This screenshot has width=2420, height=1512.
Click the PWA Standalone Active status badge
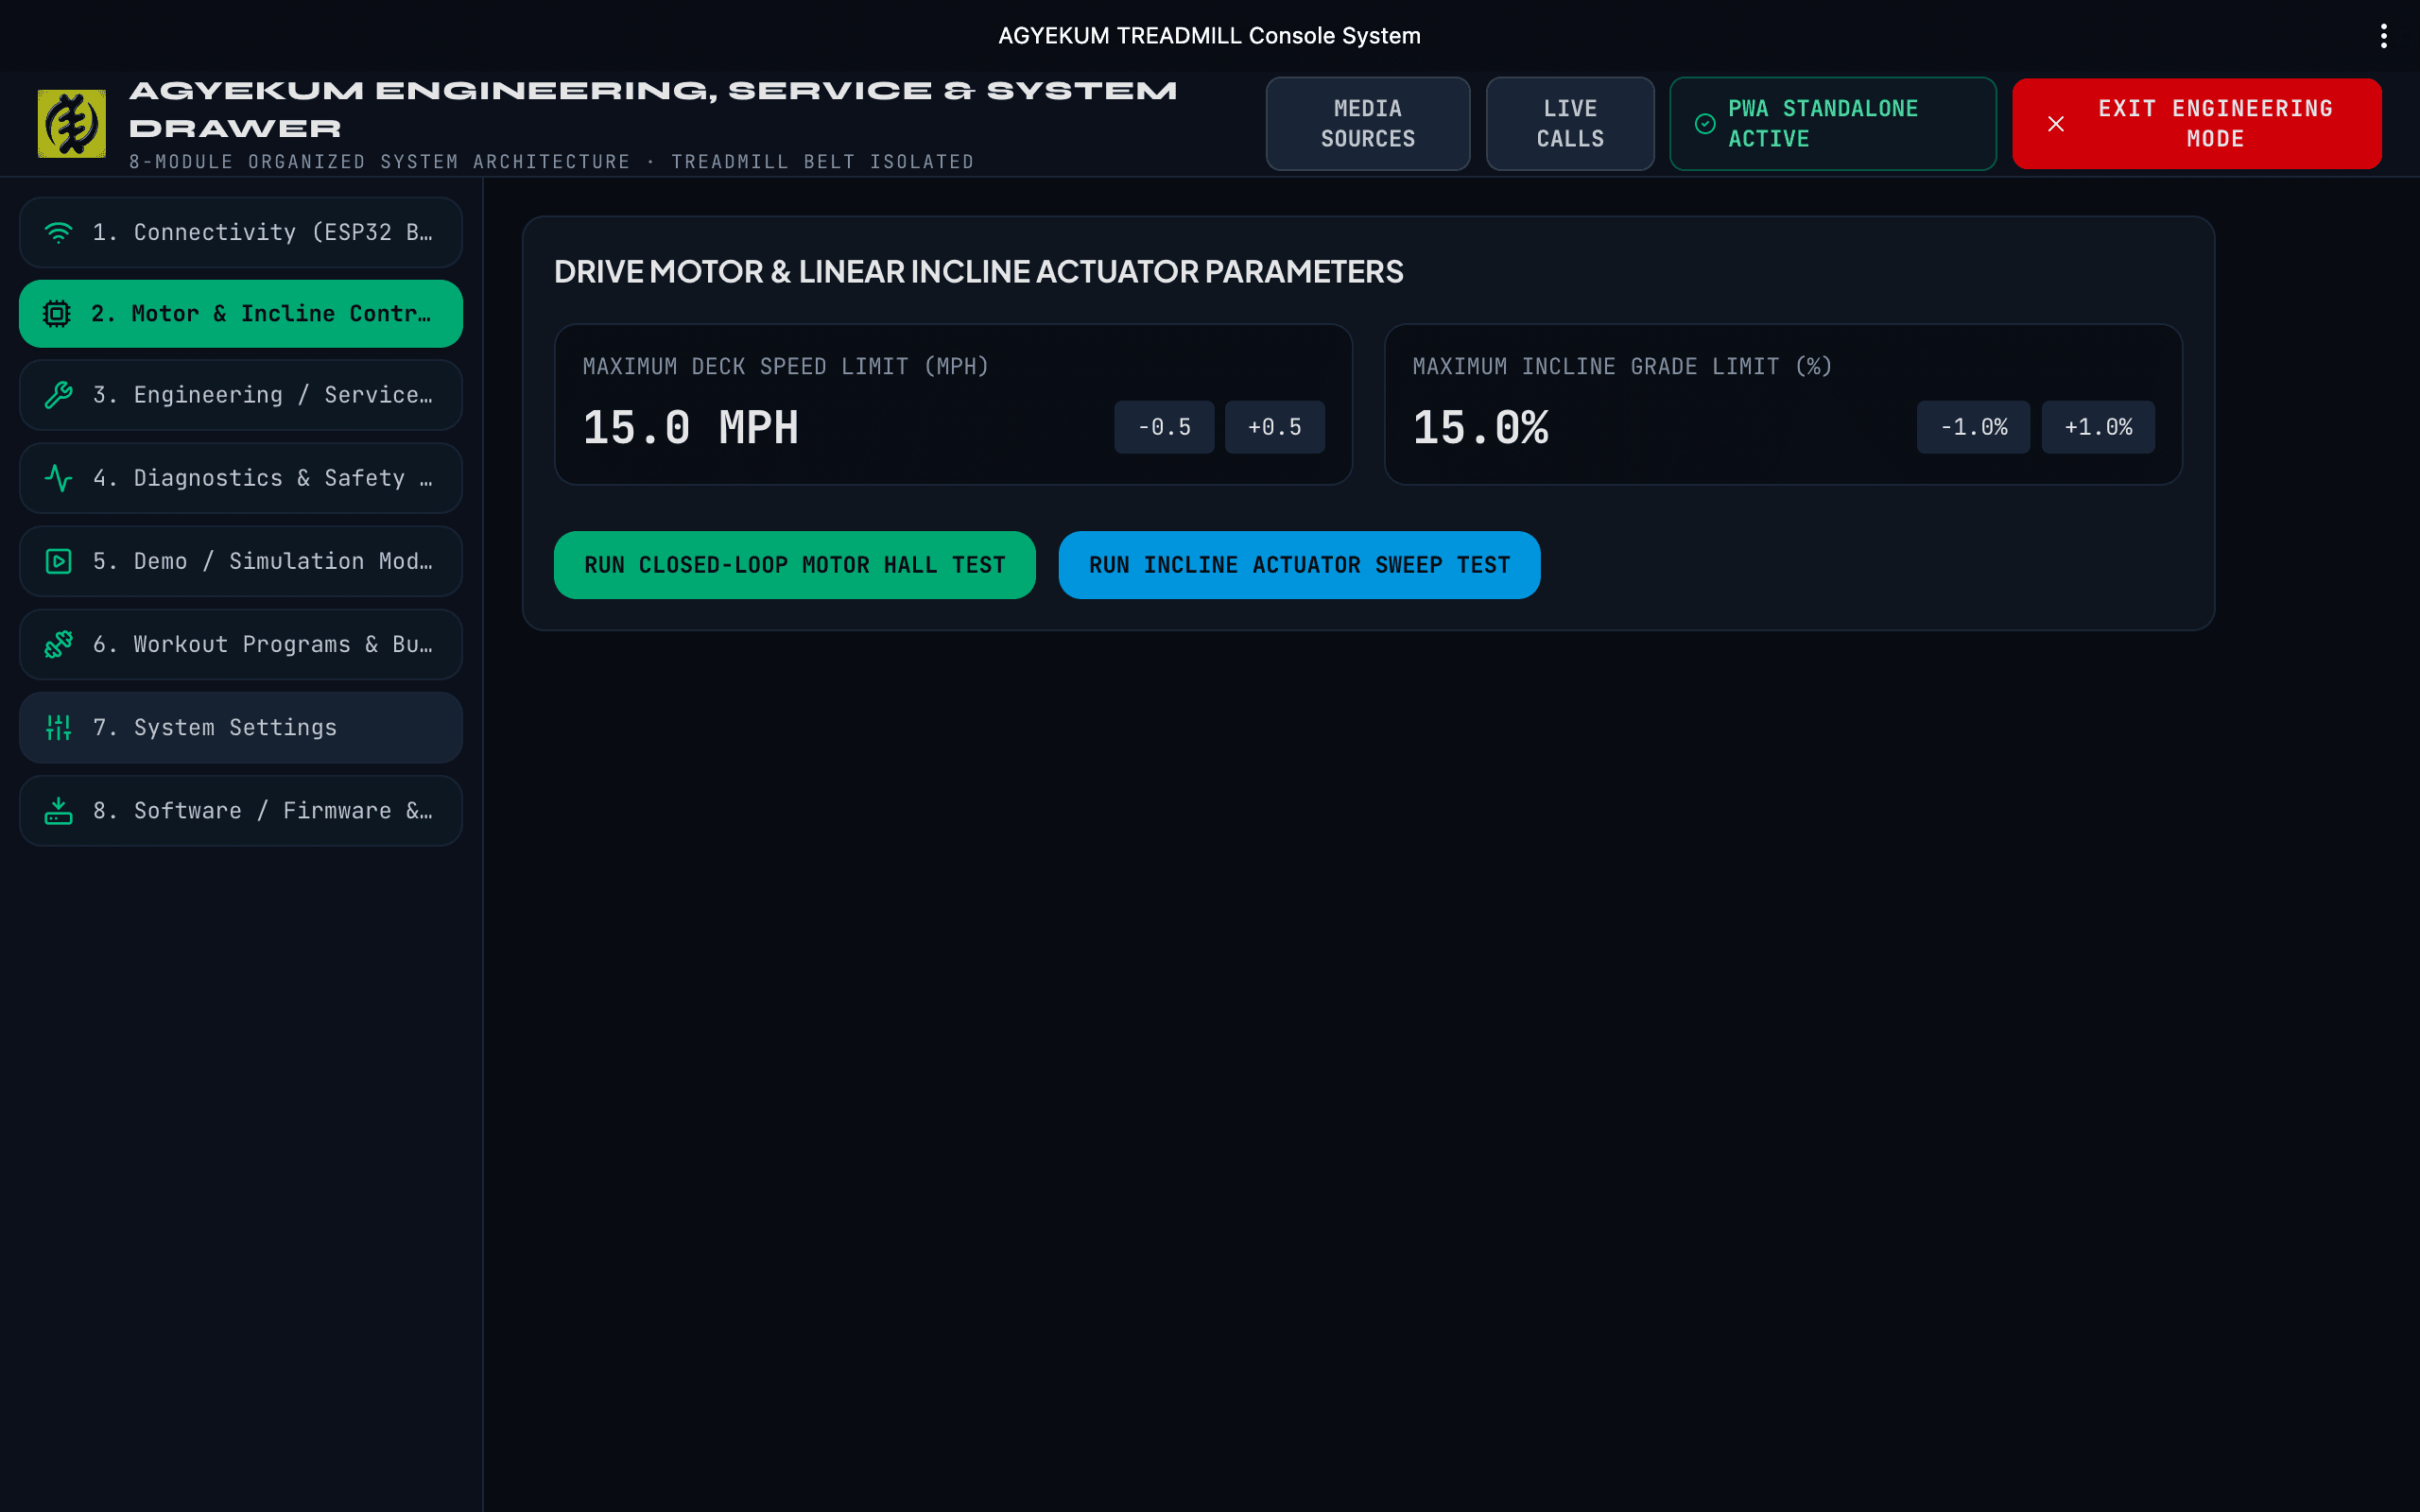coord(1833,124)
